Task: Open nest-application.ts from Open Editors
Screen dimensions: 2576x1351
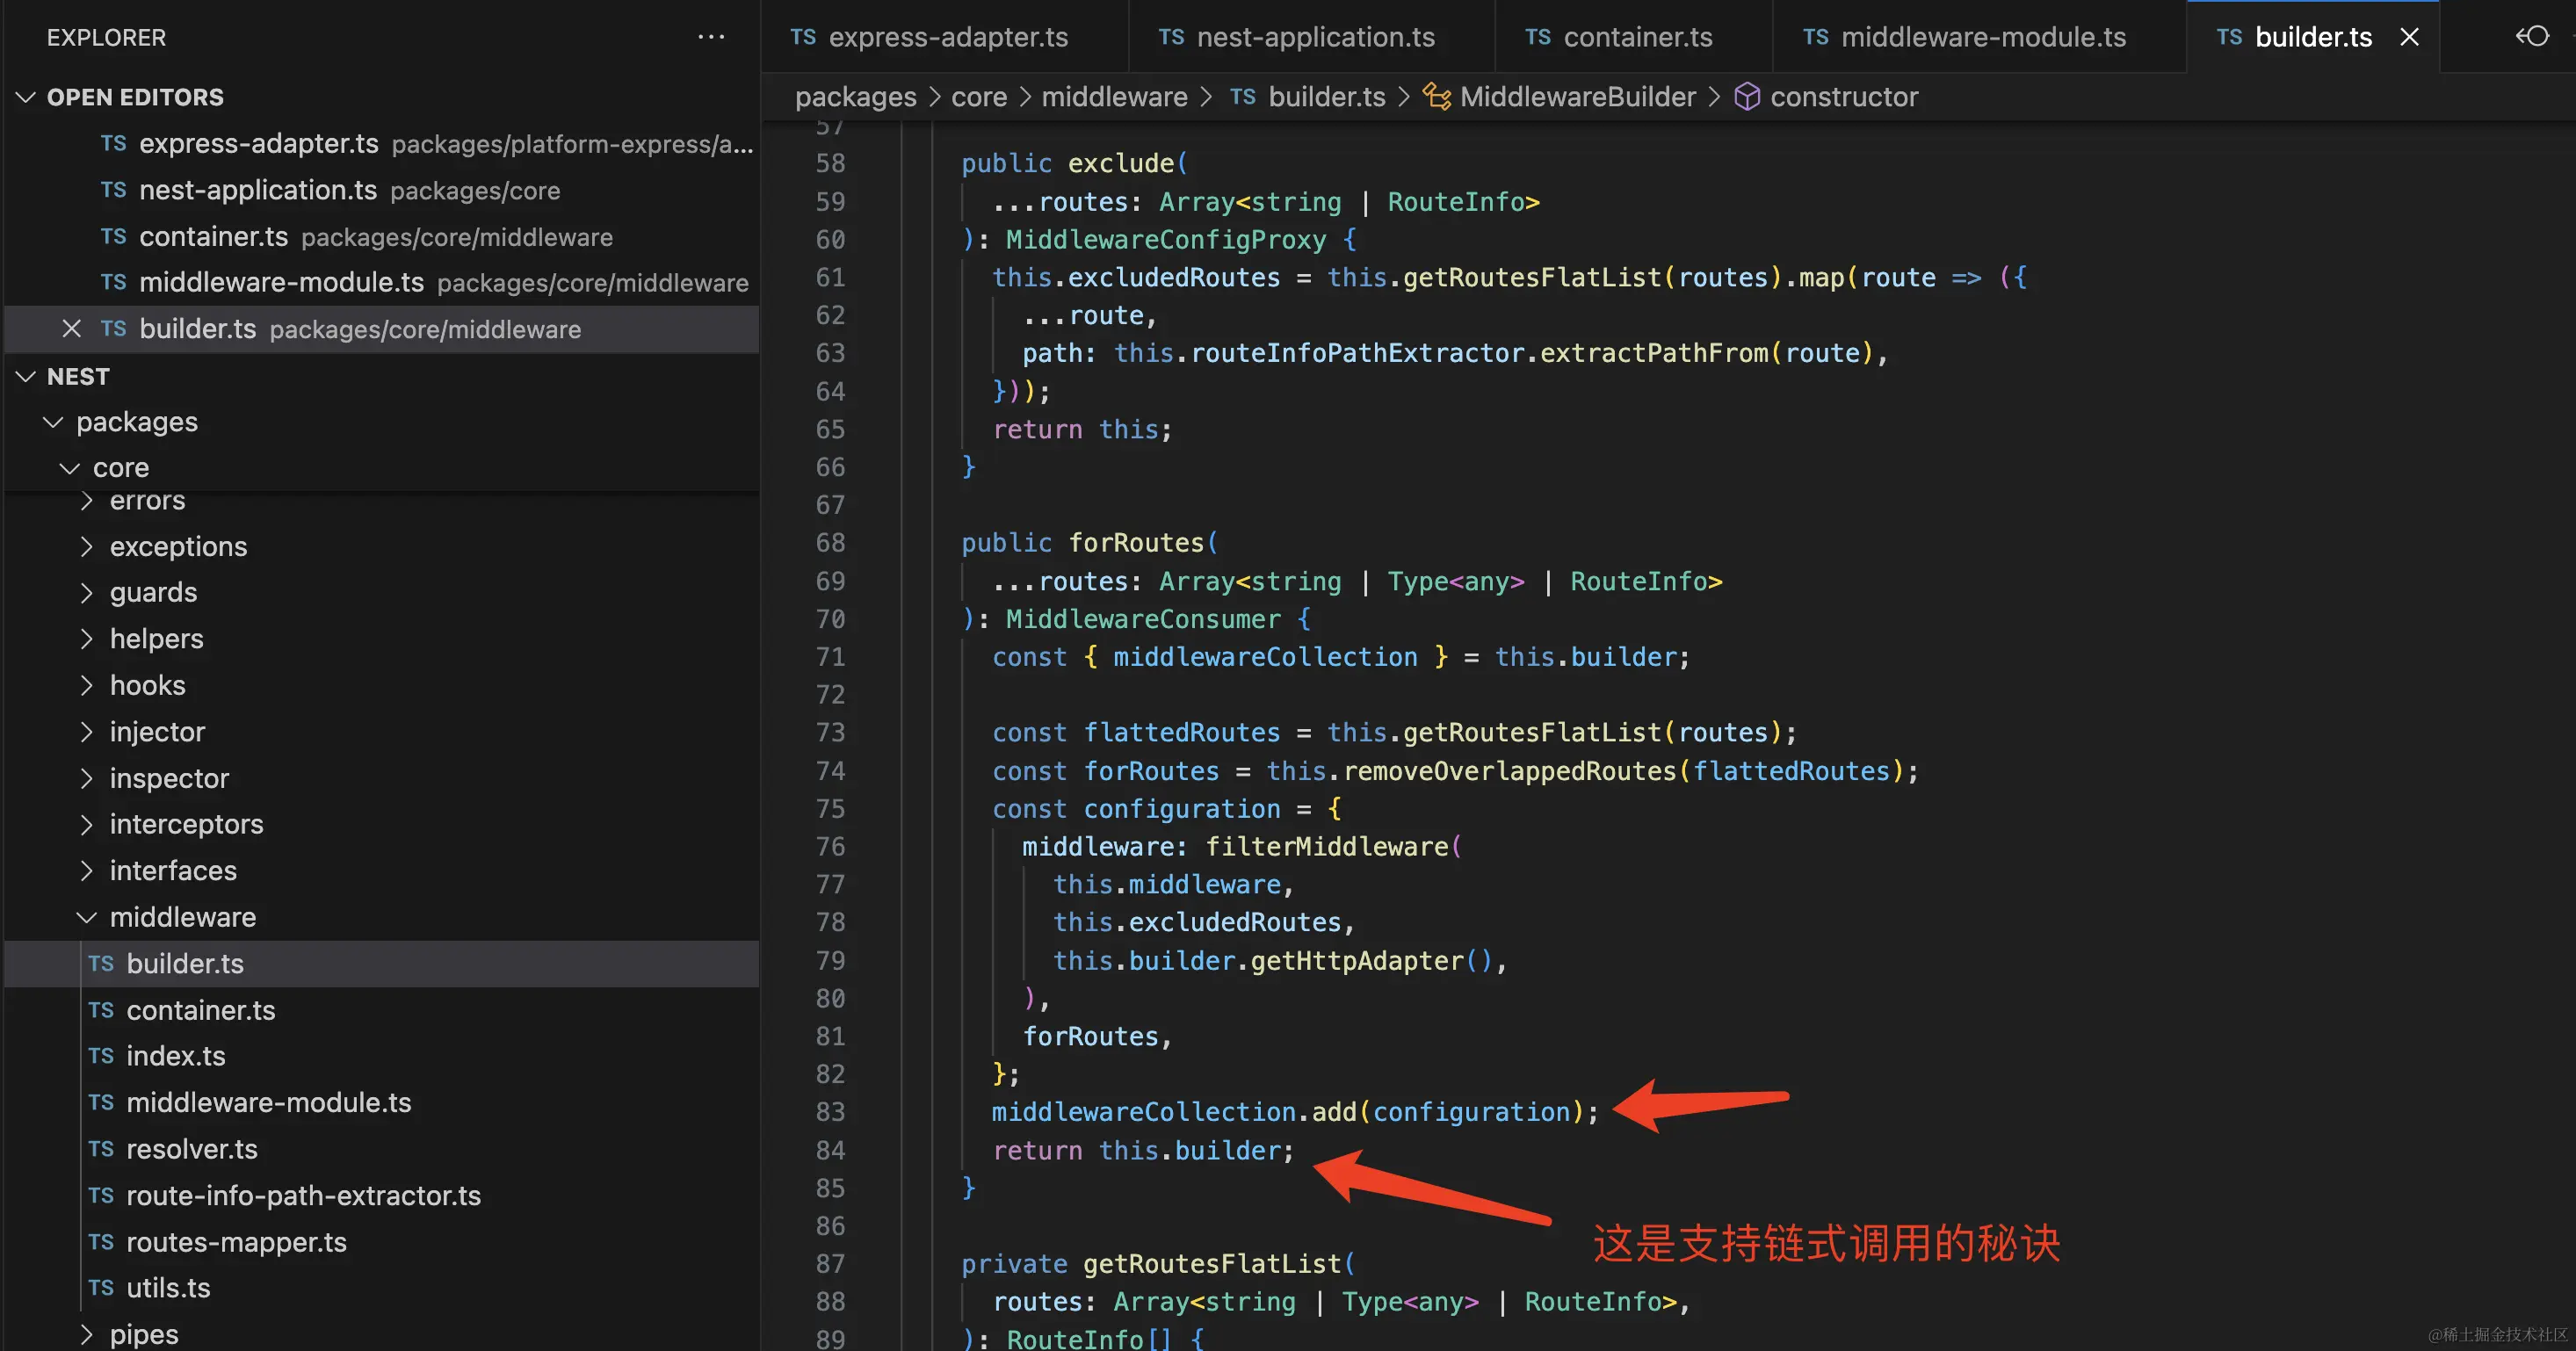Action: pyautogui.click(x=382, y=190)
